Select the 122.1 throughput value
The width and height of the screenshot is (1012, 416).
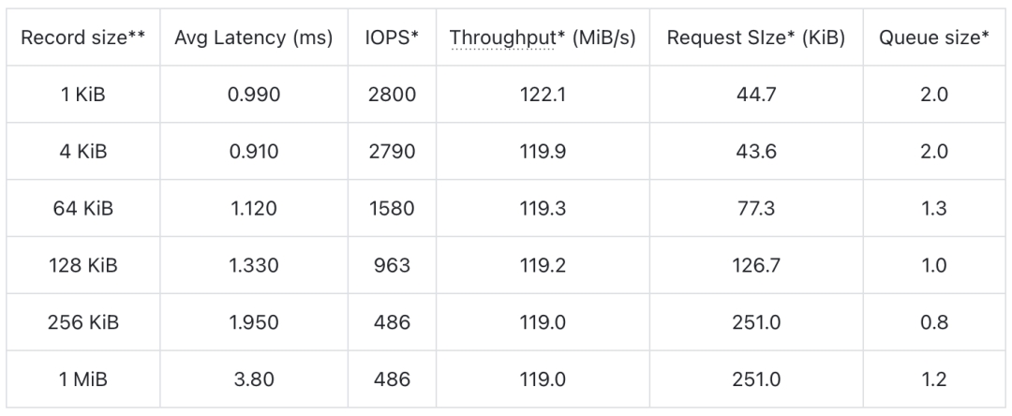click(543, 95)
